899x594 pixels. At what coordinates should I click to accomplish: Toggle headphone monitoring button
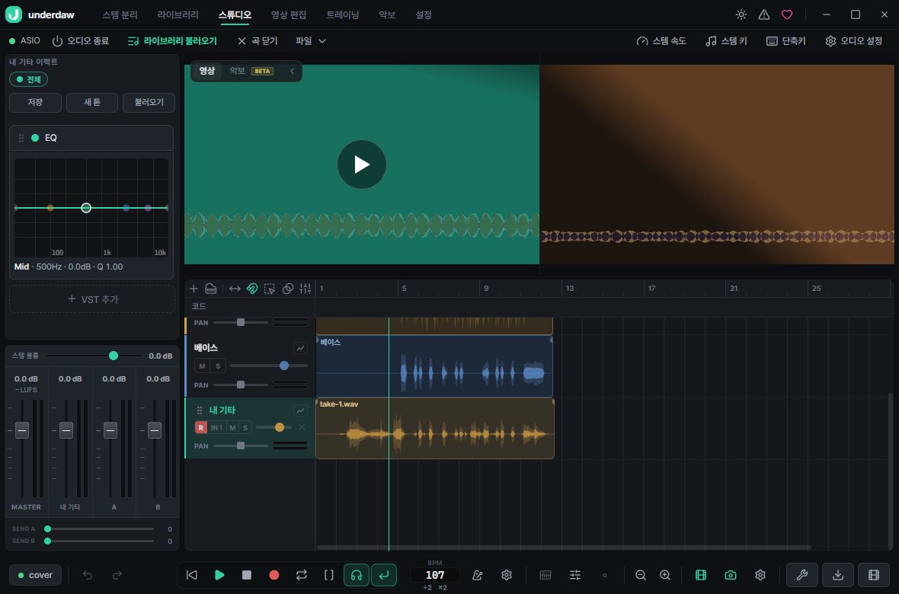click(x=356, y=575)
